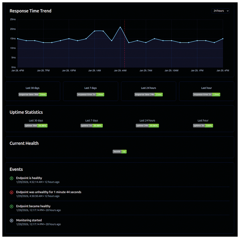This screenshot has height=239, width=240.
Task: Click the green icon beside Endpoint became healthy
Action: pos(12,206)
